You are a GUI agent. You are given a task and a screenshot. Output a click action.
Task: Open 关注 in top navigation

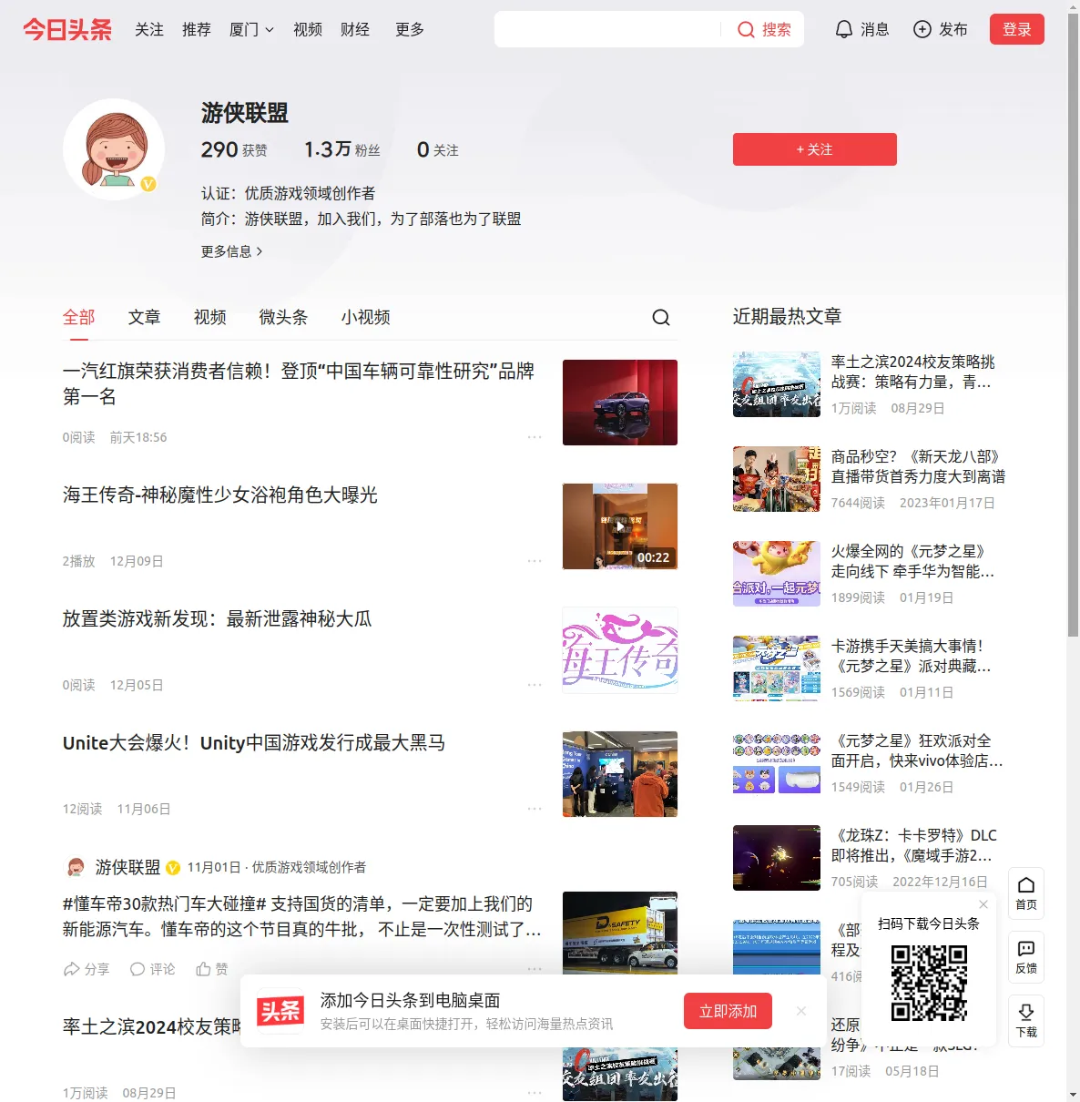point(149,29)
